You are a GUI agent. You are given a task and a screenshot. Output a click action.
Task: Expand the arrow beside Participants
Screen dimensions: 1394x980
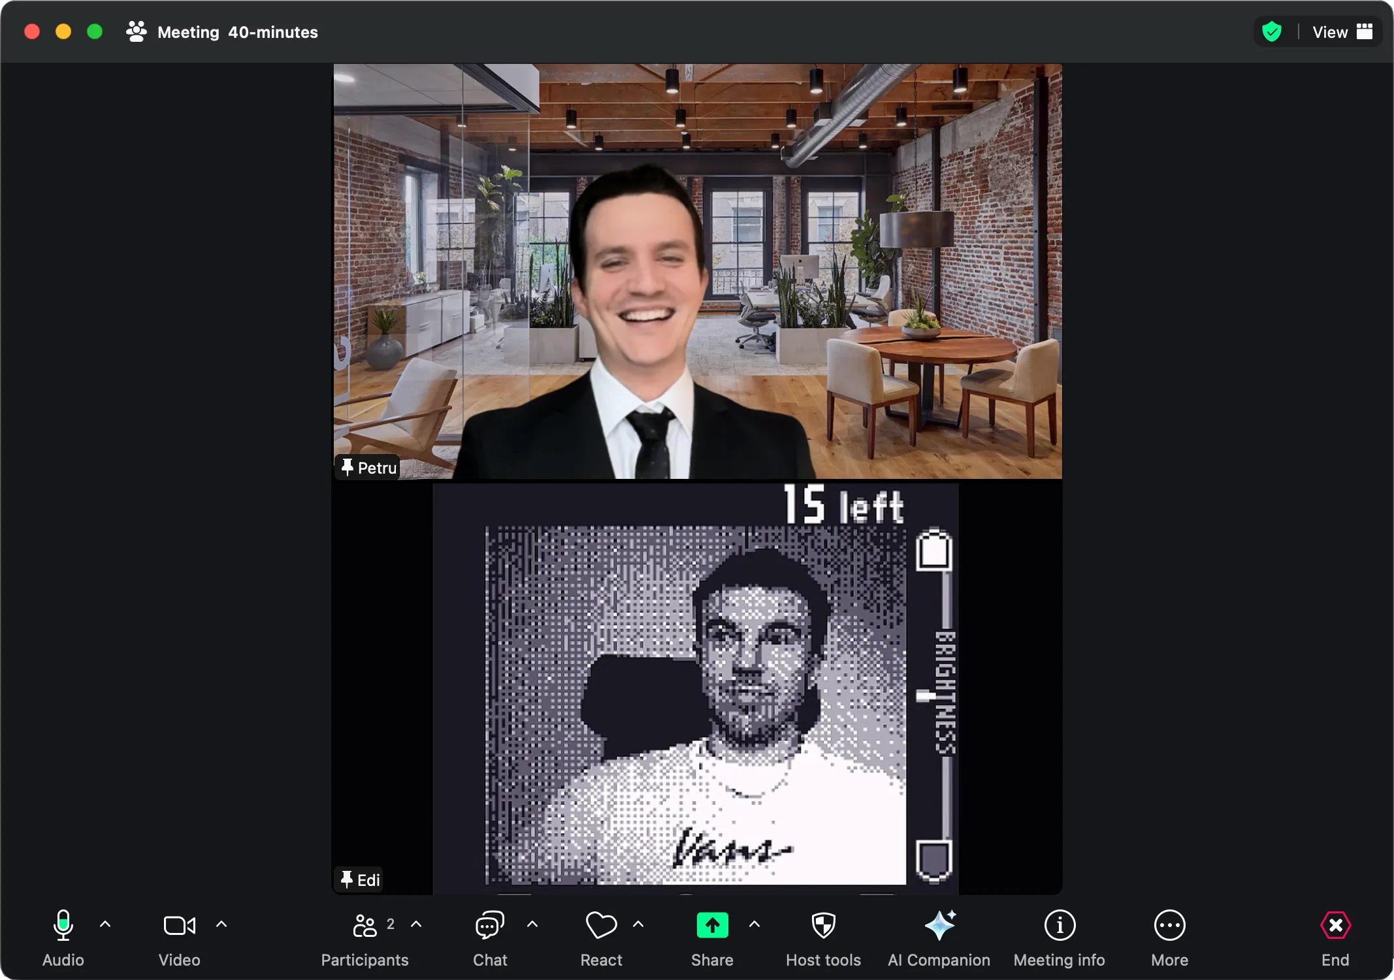[x=416, y=924]
